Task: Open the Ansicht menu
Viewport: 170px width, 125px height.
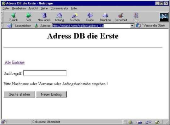Action: click(33, 9)
